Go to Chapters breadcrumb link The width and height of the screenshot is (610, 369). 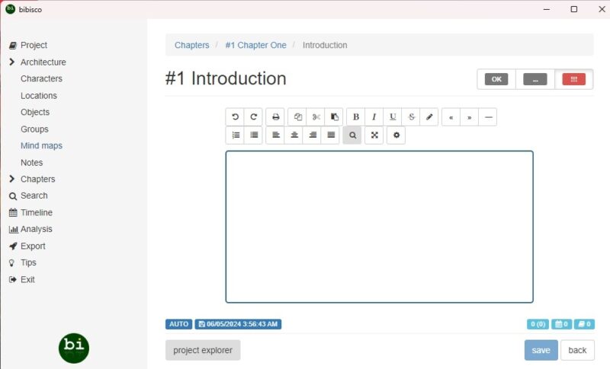[192, 45]
